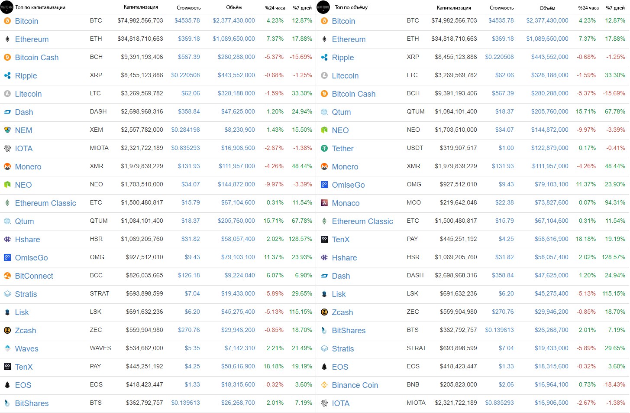Click the Bitcoin coin icon in the left table
The image size is (630, 413).
coord(7,21)
